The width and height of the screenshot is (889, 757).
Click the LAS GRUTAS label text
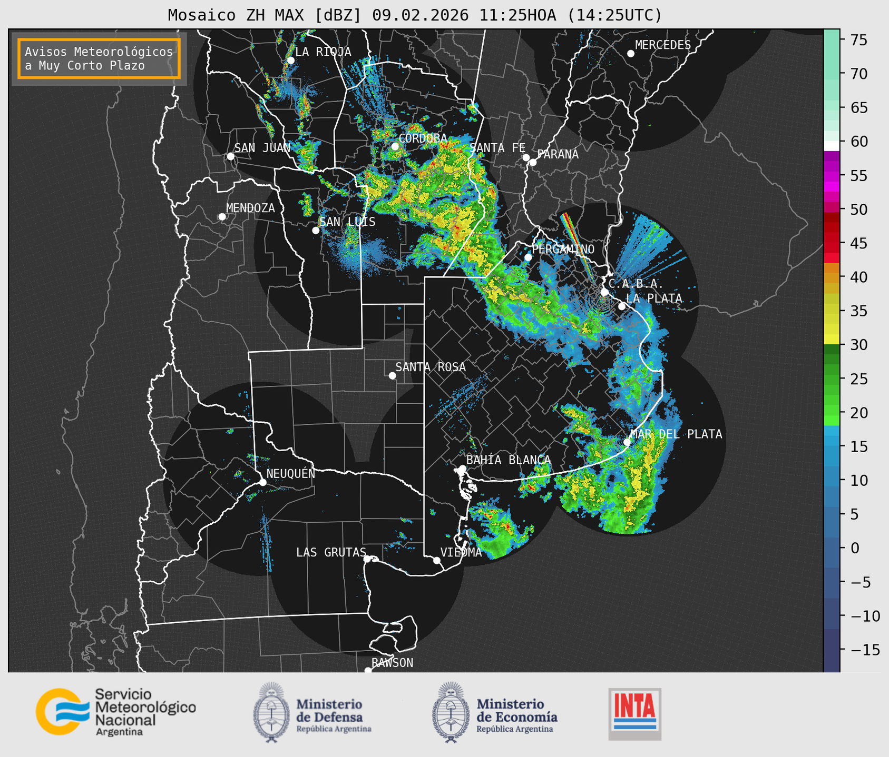click(331, 552)
